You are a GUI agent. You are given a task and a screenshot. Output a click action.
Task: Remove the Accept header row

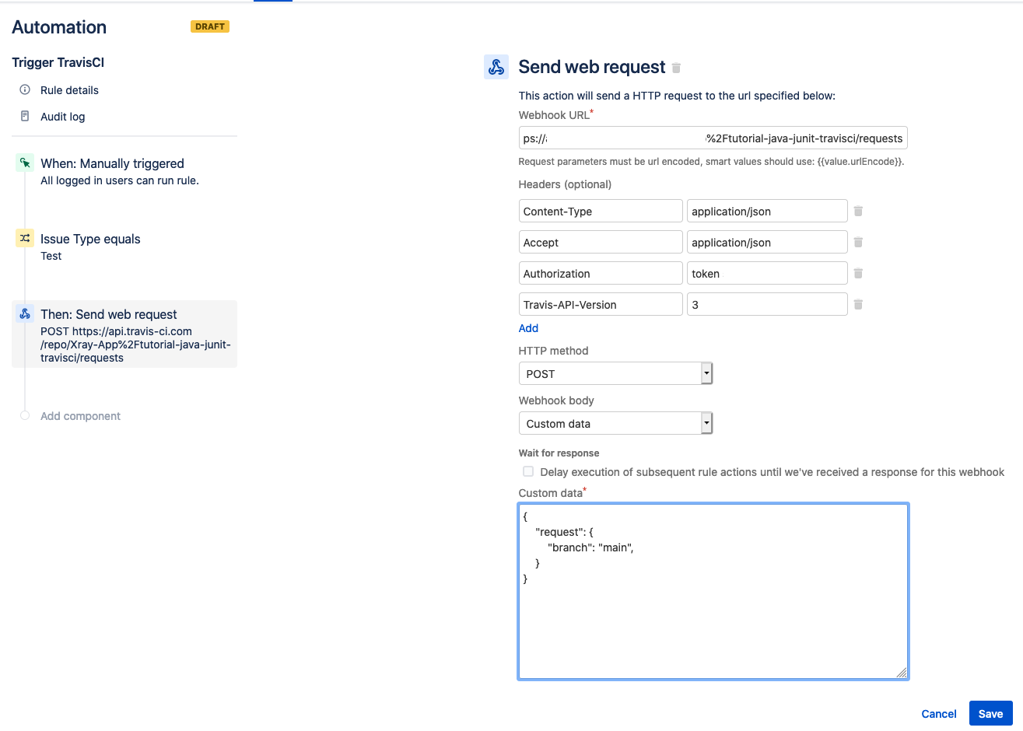858,242
